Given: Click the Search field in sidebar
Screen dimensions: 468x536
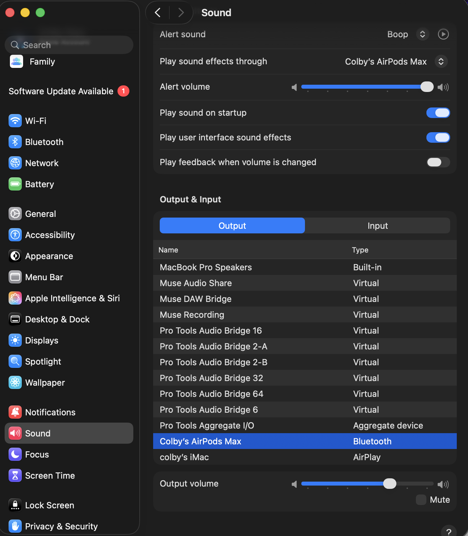Looking at the screenshot, I should pos(69,45).
